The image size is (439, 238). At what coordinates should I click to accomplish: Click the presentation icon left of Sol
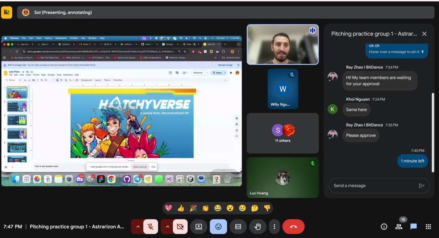[x=6, y=12]
